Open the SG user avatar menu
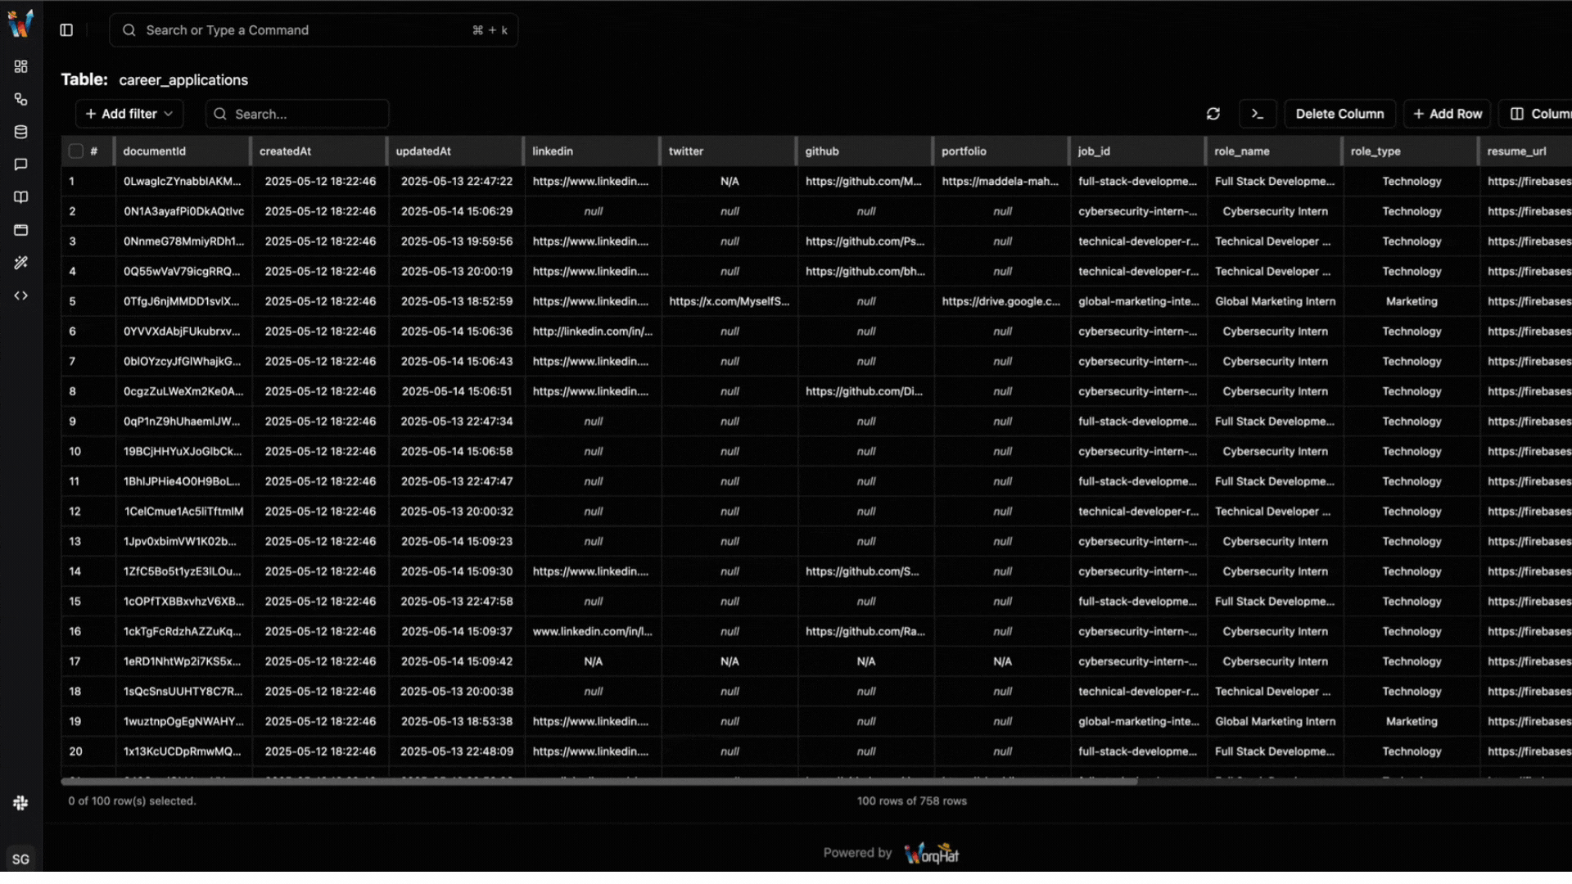The width and height of the screenshot is (1572, 884). point(21,859)
